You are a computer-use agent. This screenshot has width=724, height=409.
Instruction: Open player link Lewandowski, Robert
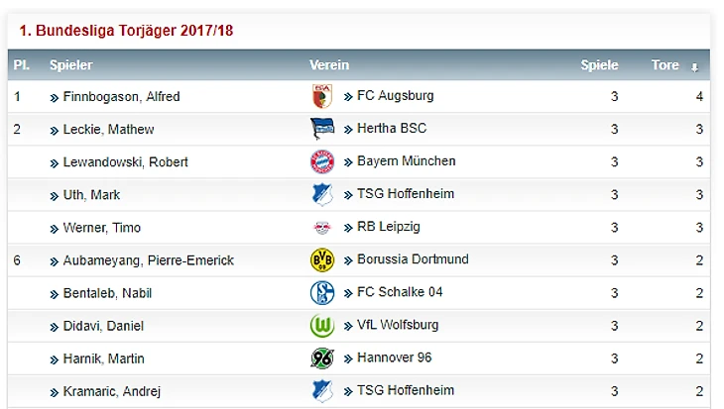click(125, 162)
